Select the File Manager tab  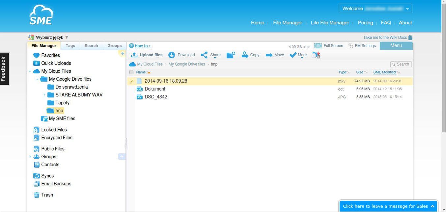click(44, 46)
